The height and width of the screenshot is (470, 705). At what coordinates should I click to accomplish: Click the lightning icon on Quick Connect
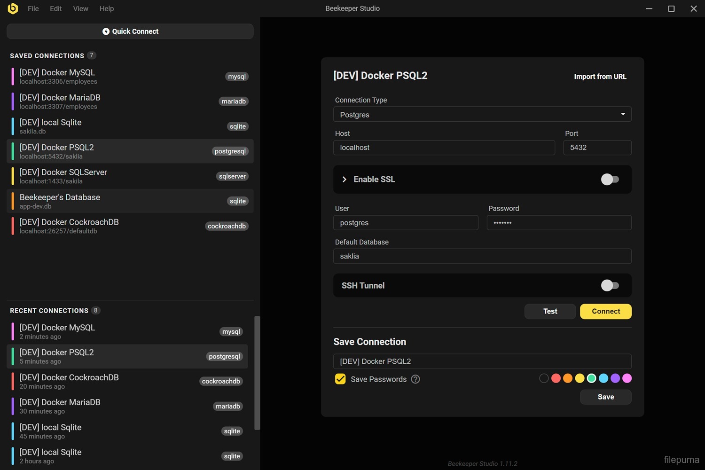(106, 31)
